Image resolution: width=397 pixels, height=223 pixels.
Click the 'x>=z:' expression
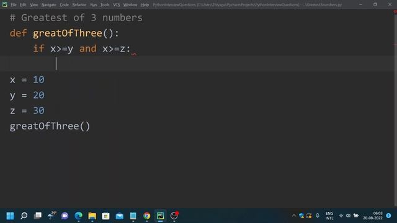(x=116, y=49)
